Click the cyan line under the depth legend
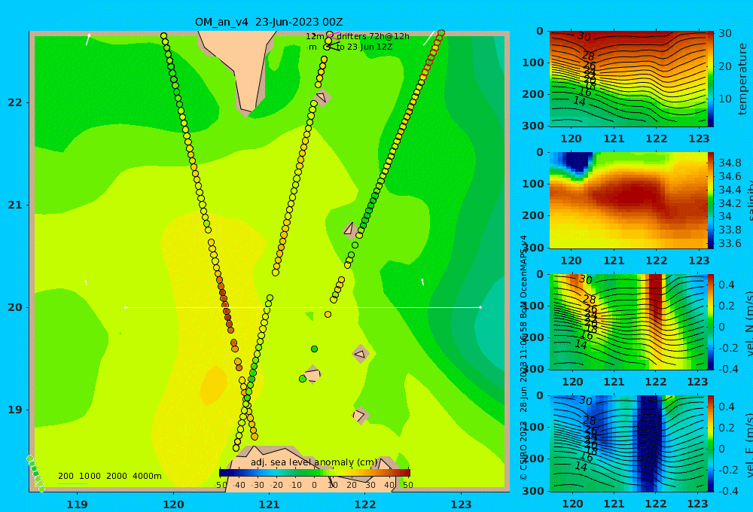The height and width of the screenshot is (512, 753). tap(72, 483)
